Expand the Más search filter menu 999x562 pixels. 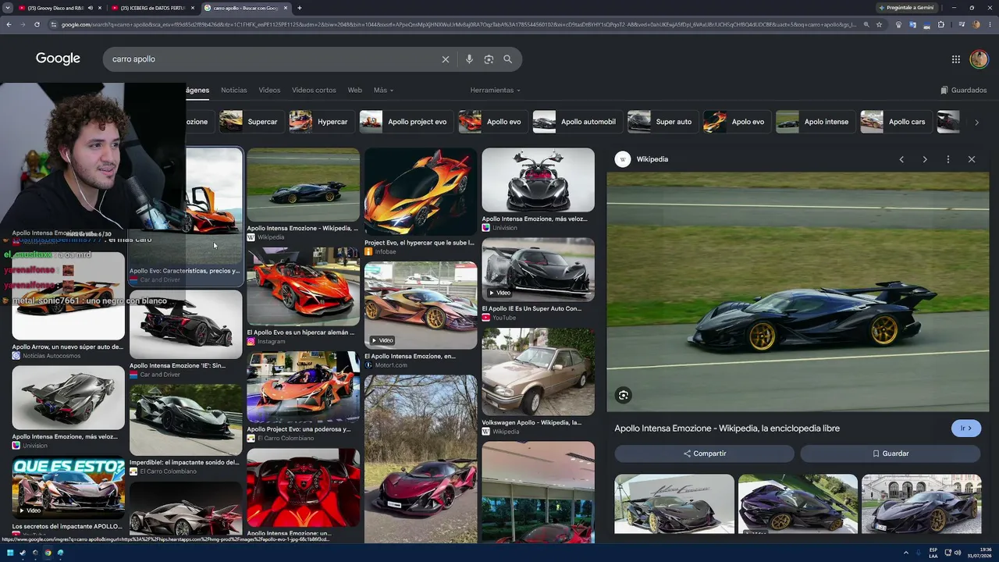(x=383, y=90)
